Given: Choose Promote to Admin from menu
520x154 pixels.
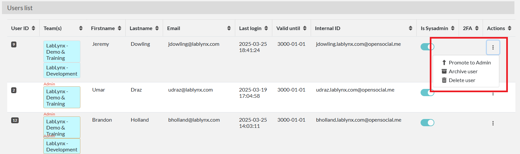Looking at the screenshot, I should (469, 62).
